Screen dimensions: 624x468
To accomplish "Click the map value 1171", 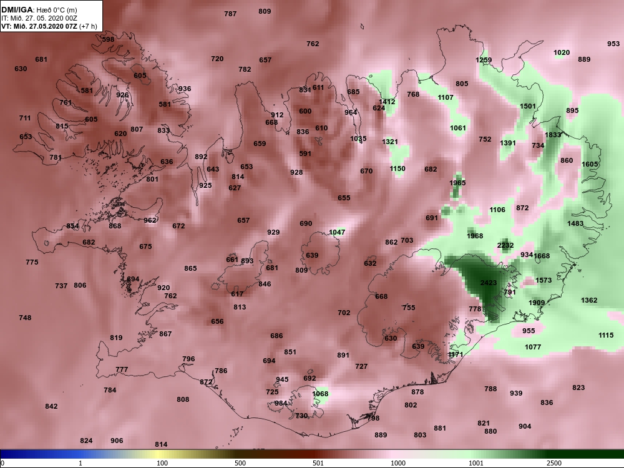I will [456, 354].
